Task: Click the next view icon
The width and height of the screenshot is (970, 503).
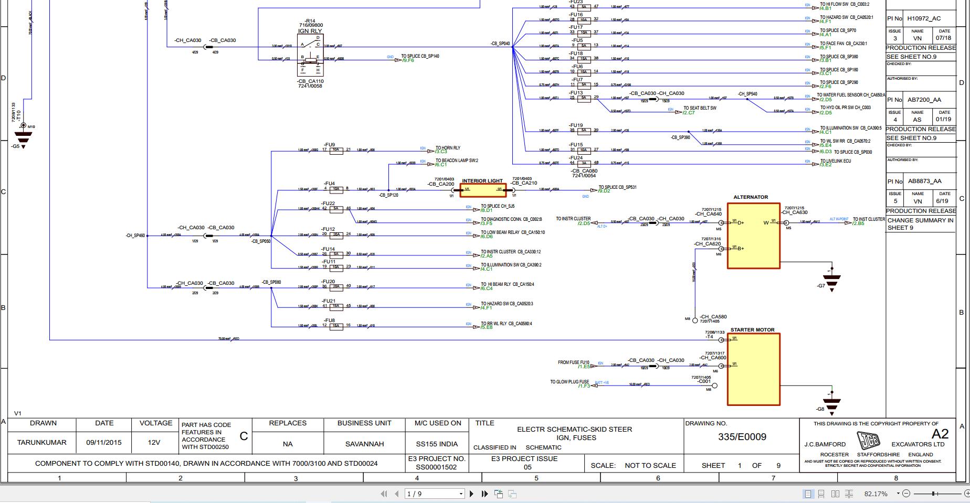Action: click(512, 494)
